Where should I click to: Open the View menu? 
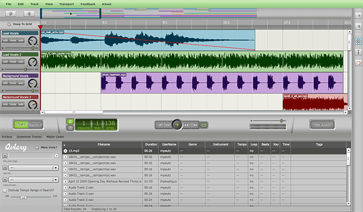pos(49,4)
